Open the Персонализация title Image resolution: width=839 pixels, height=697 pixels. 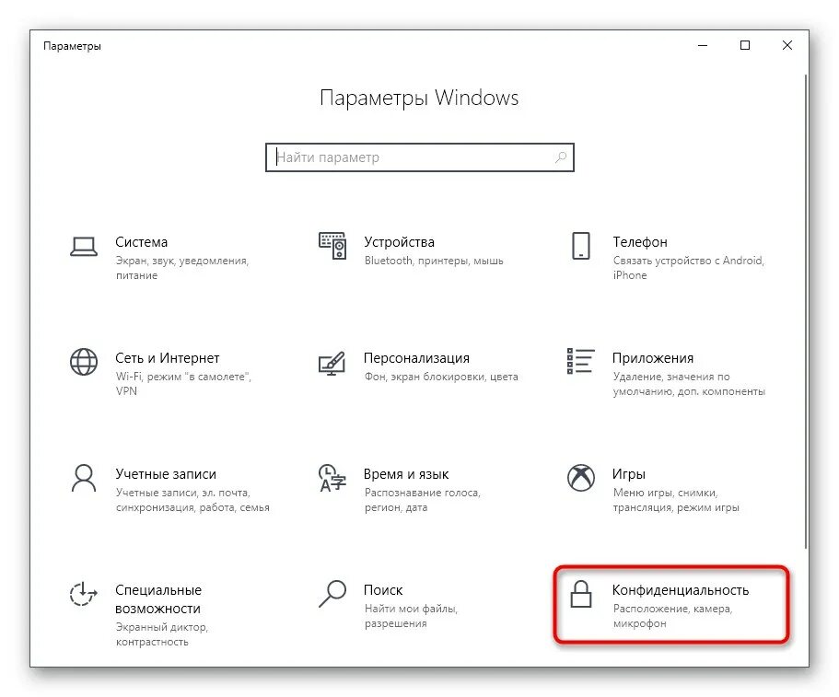(x=416, y=358)
